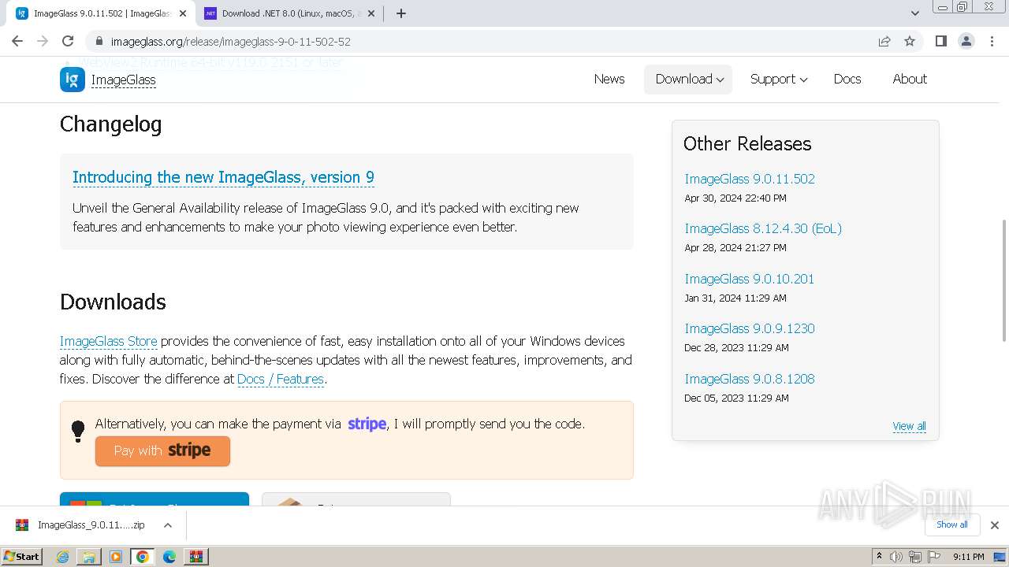Screen dimensions: 1009x567
Task: Click the Get from Store button
Action: (155, 499)
